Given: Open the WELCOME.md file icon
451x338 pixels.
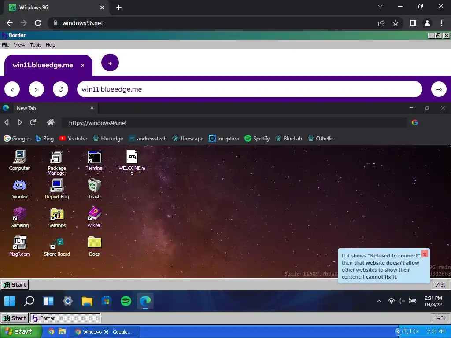Looking at the screenshot, I should [132, 162].
